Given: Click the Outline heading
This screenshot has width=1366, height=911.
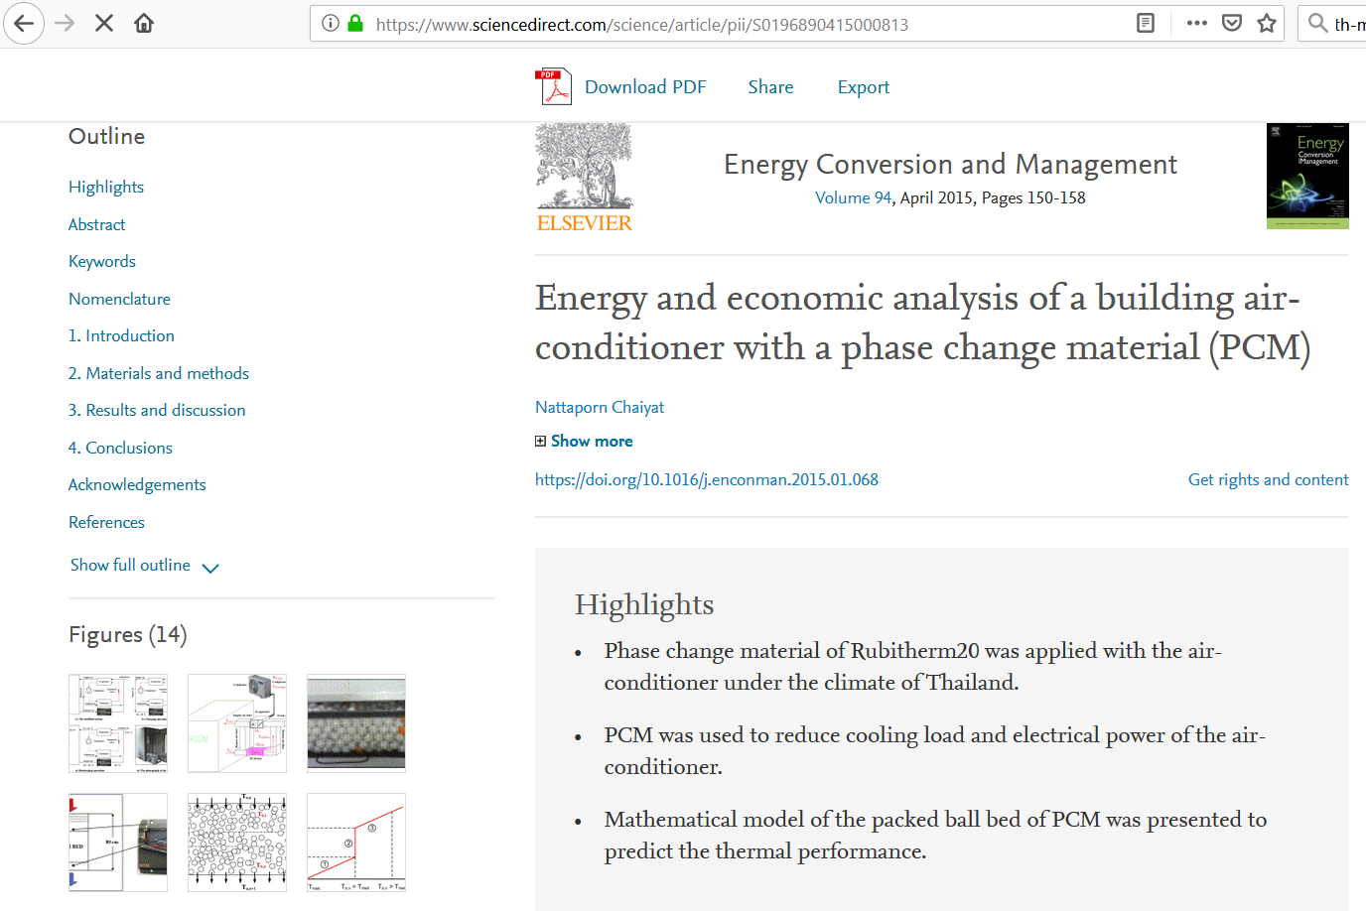Looking at the screenshot, I should coord(106,136).
